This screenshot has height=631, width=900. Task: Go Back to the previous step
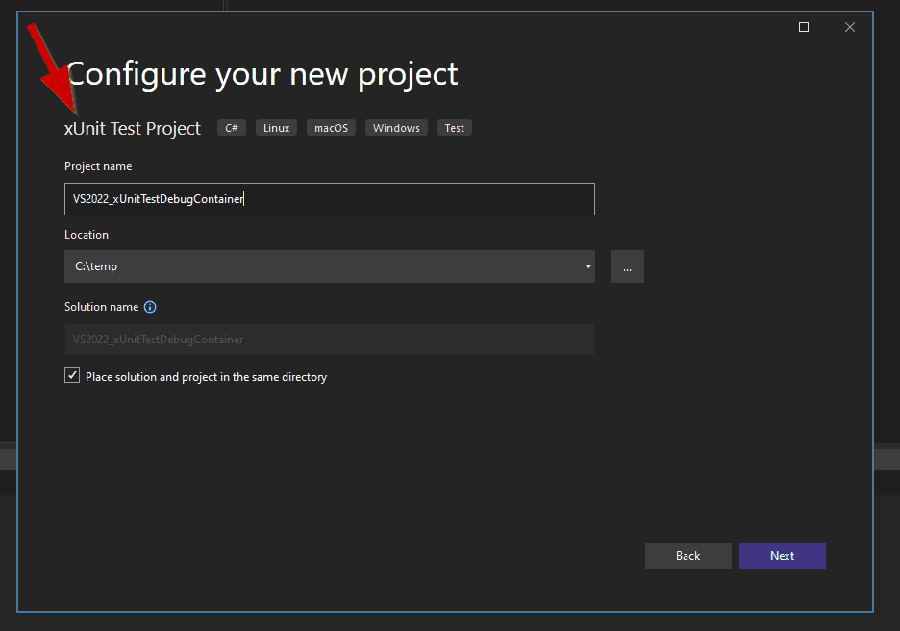pyautogui.click(x=687, y=556)
